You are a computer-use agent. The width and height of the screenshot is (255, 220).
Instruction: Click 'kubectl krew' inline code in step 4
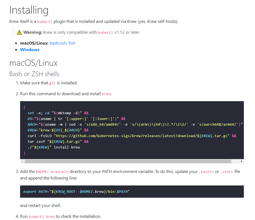tap(42, 216)
